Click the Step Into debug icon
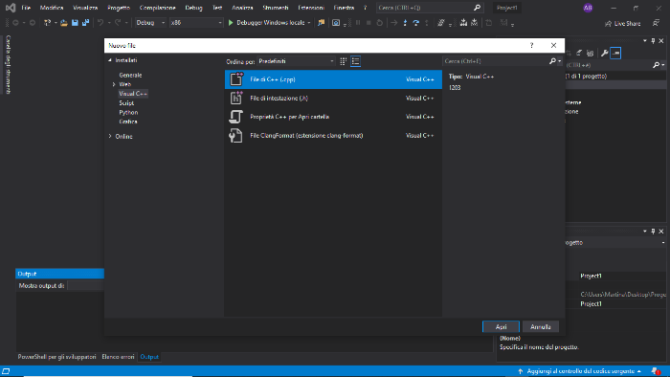The height and width of the screenshot is (377, 670). tap(405, 23)
